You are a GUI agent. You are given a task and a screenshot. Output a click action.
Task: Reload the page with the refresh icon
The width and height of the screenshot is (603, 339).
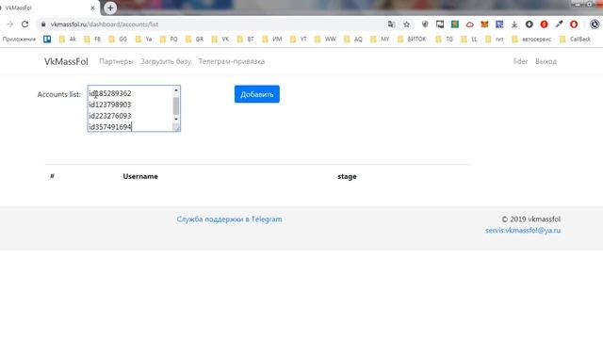point(25,24)
